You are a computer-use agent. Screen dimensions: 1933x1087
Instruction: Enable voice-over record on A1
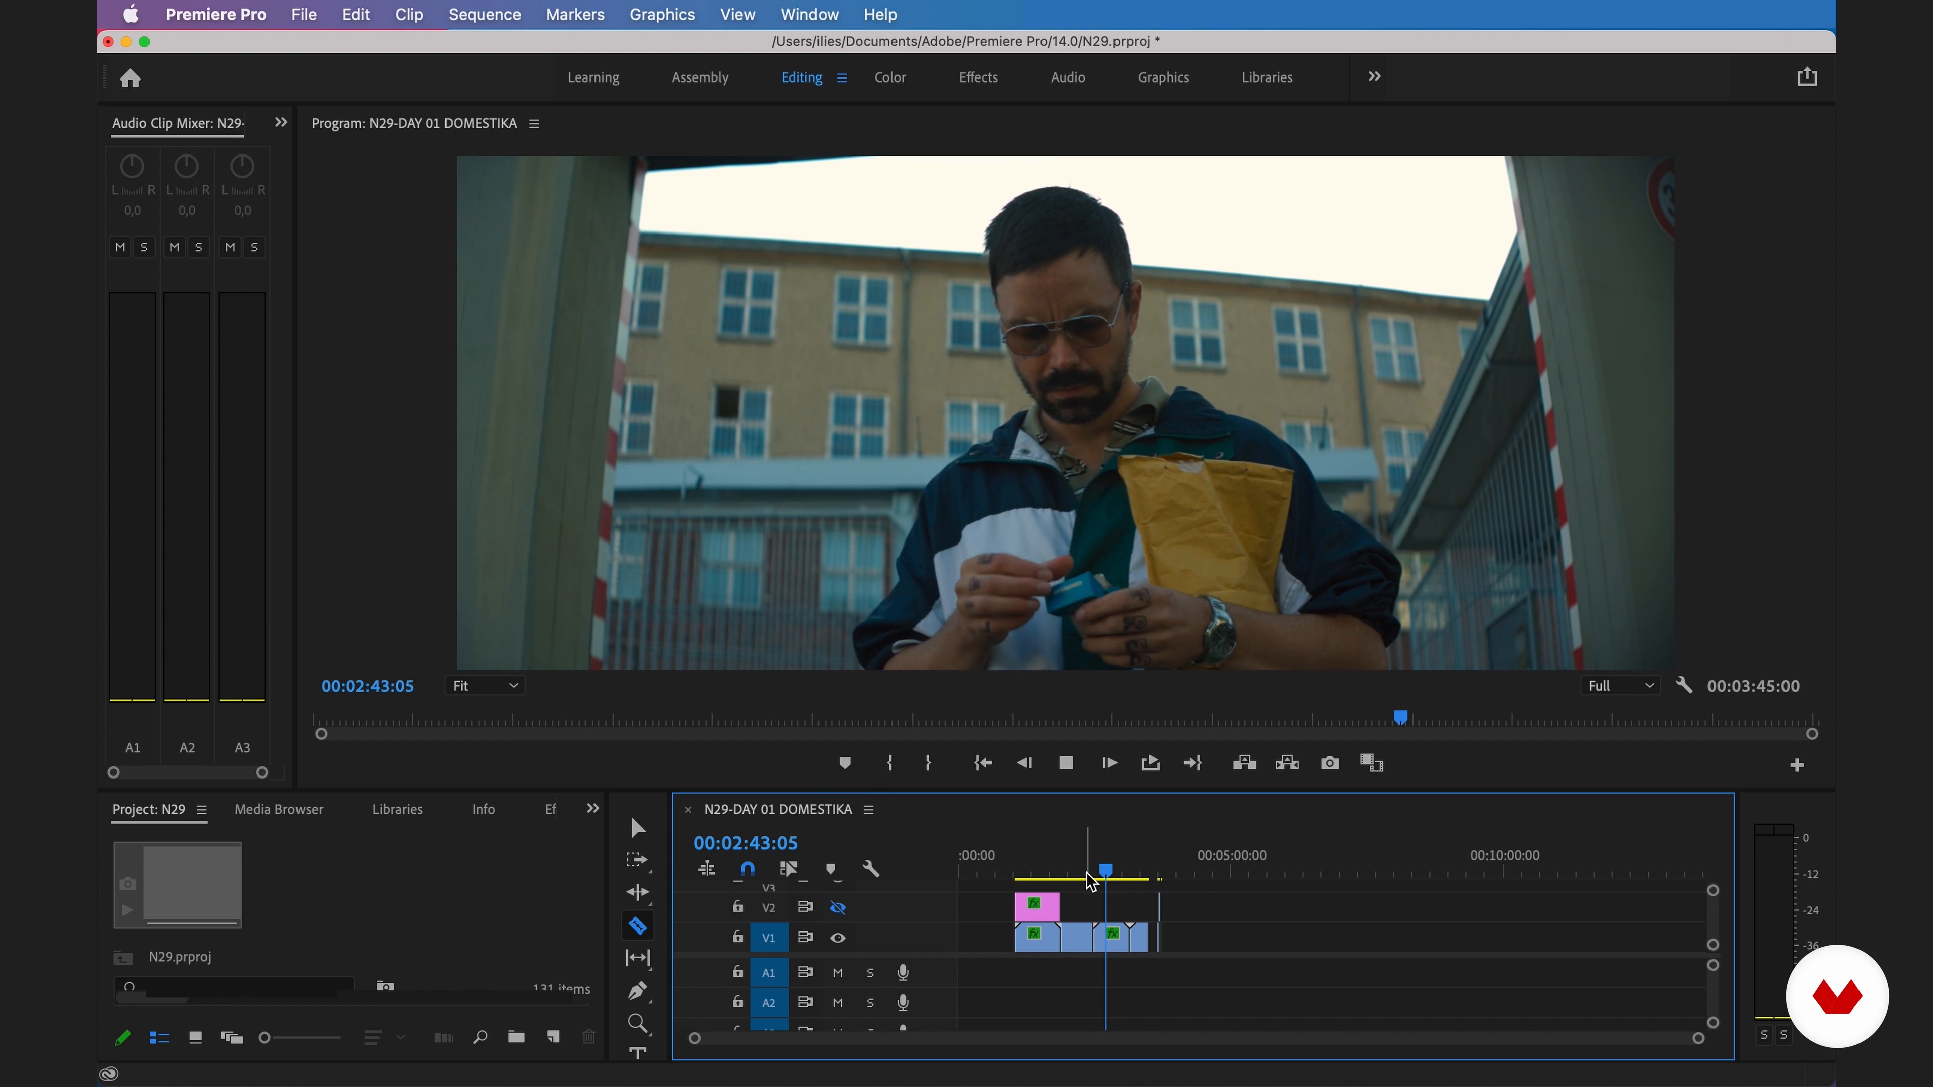[x=903, y=973]
